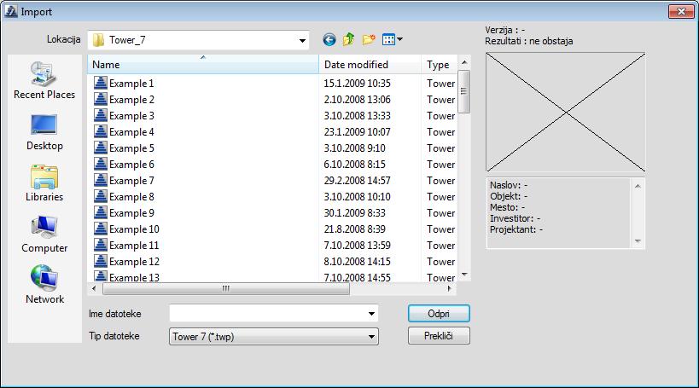The image size is (699, 388).
Task: Select the Example 7 file icon
Action: [101, 180]
